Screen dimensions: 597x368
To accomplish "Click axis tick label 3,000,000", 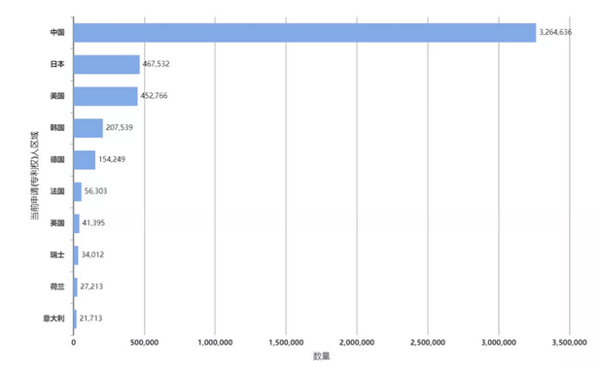I will pyautogui.click(x=499, y=343).
